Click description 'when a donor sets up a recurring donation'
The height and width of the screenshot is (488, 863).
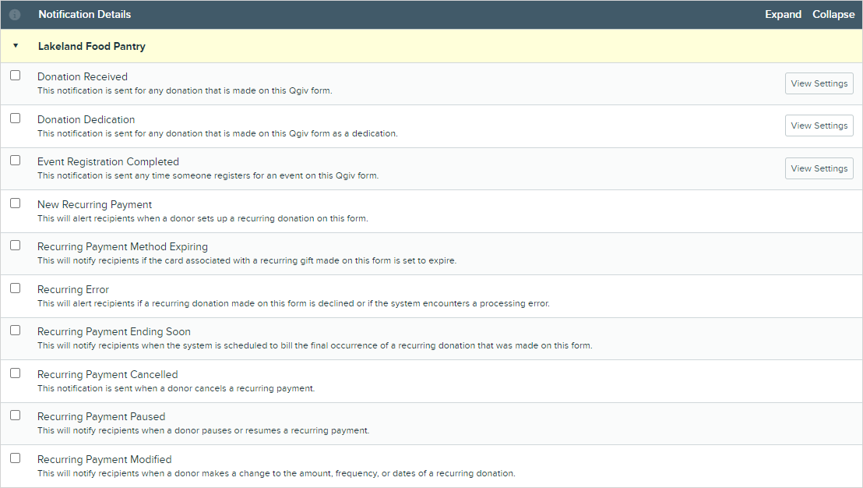(203, 218)
